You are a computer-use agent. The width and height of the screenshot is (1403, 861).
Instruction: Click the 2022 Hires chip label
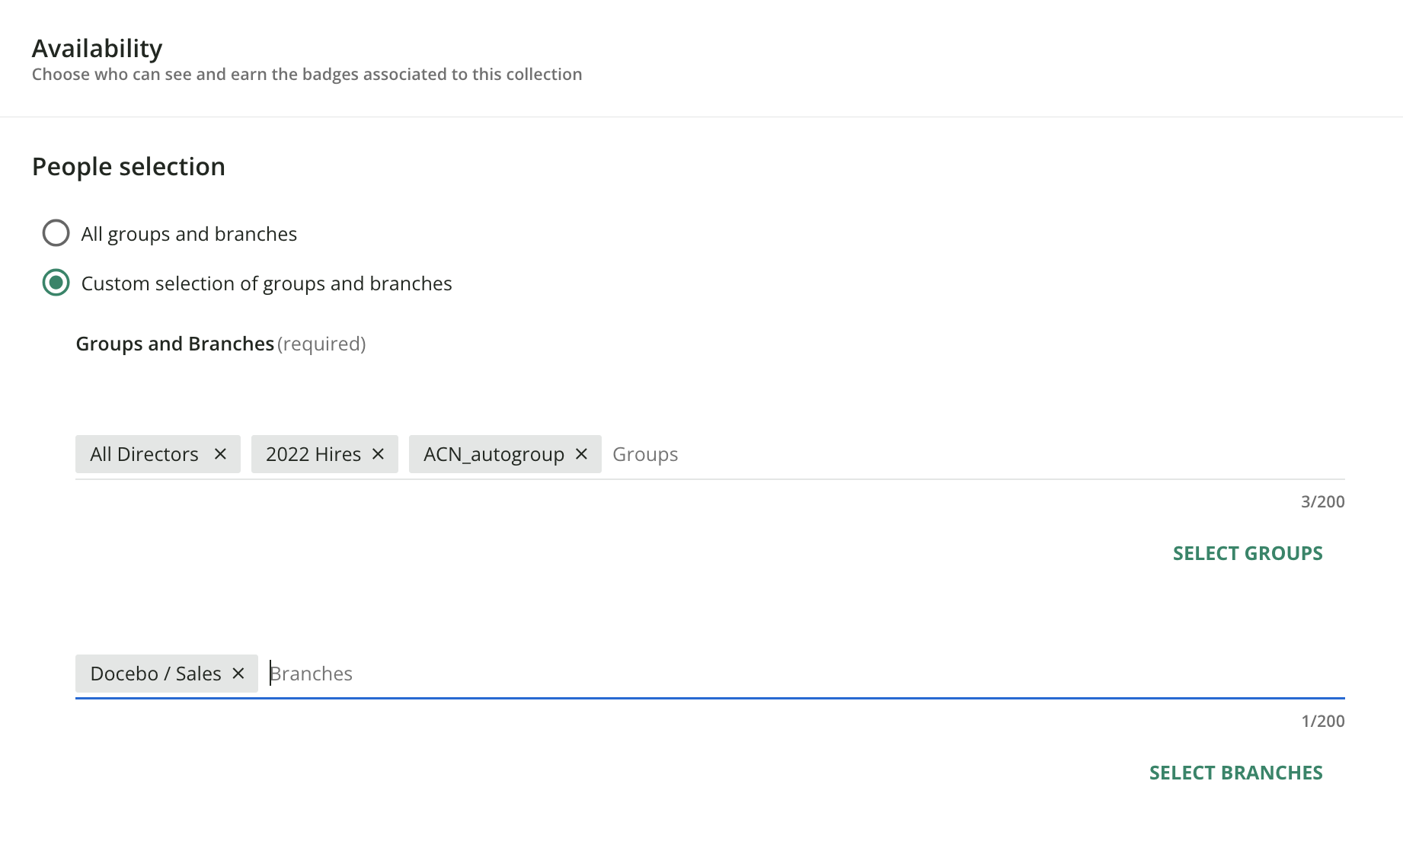[313, 454]
